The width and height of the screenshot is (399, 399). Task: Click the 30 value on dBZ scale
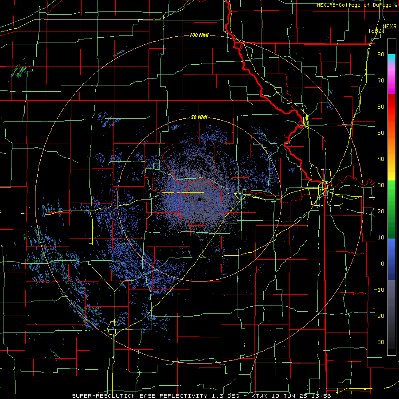click(381, 185)
